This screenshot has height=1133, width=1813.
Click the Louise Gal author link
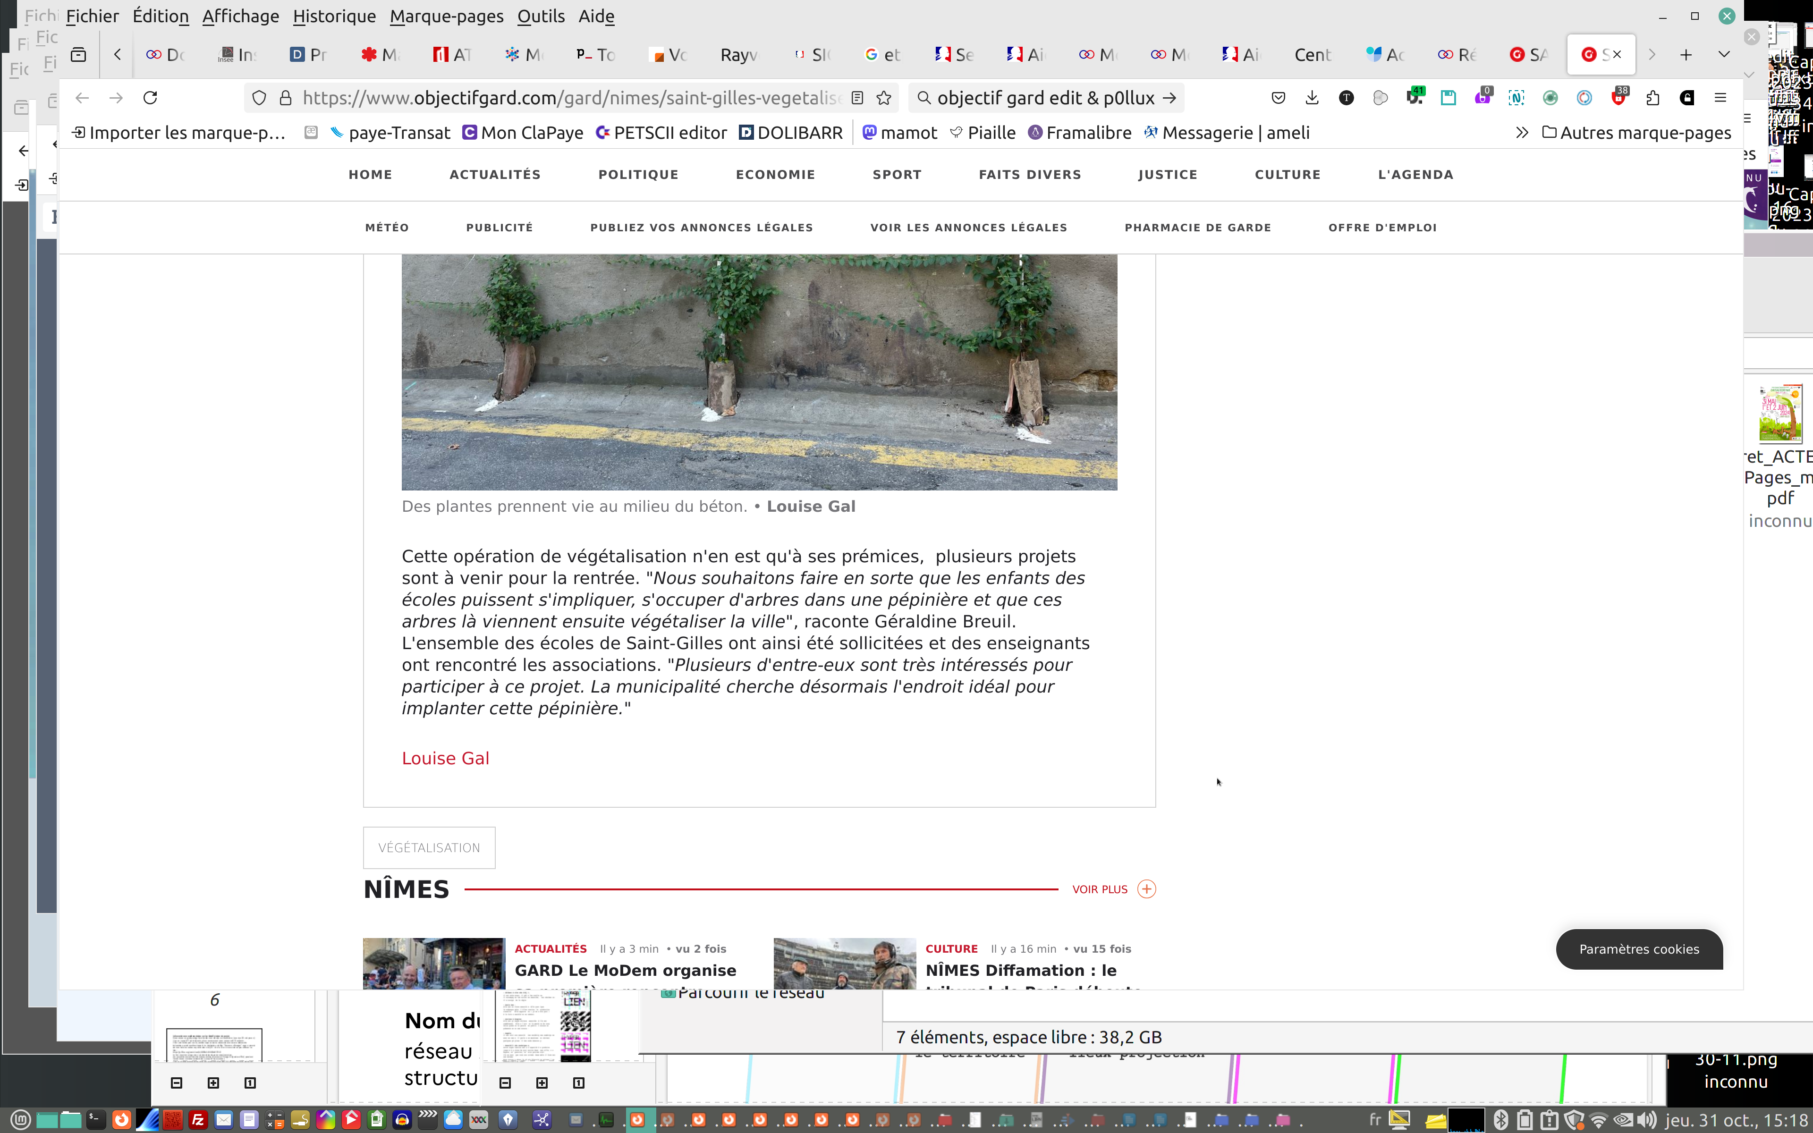(445, 758)
